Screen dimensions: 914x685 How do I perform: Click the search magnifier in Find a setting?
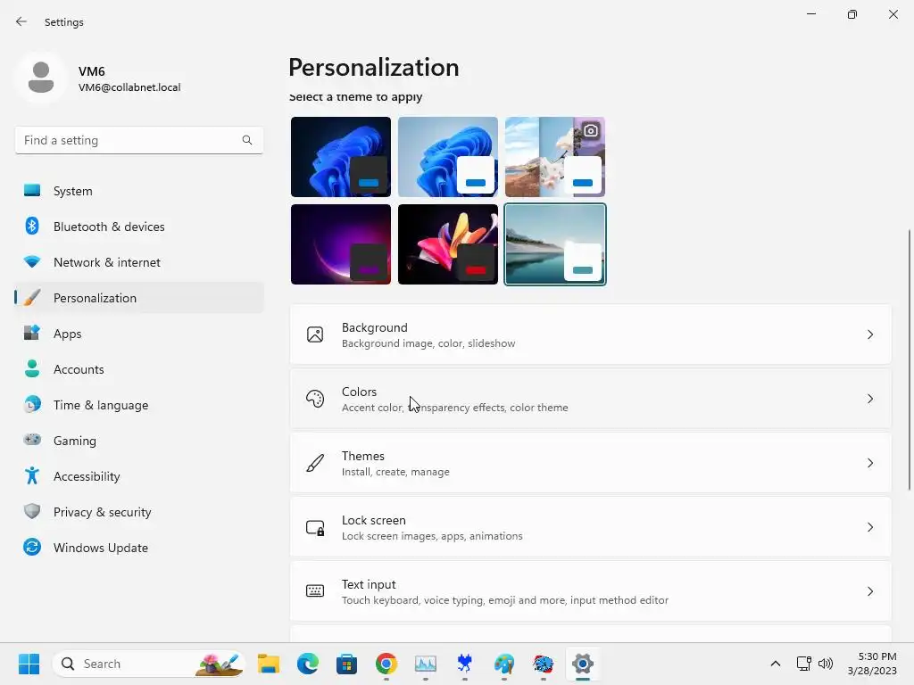[x=247, y=140]
